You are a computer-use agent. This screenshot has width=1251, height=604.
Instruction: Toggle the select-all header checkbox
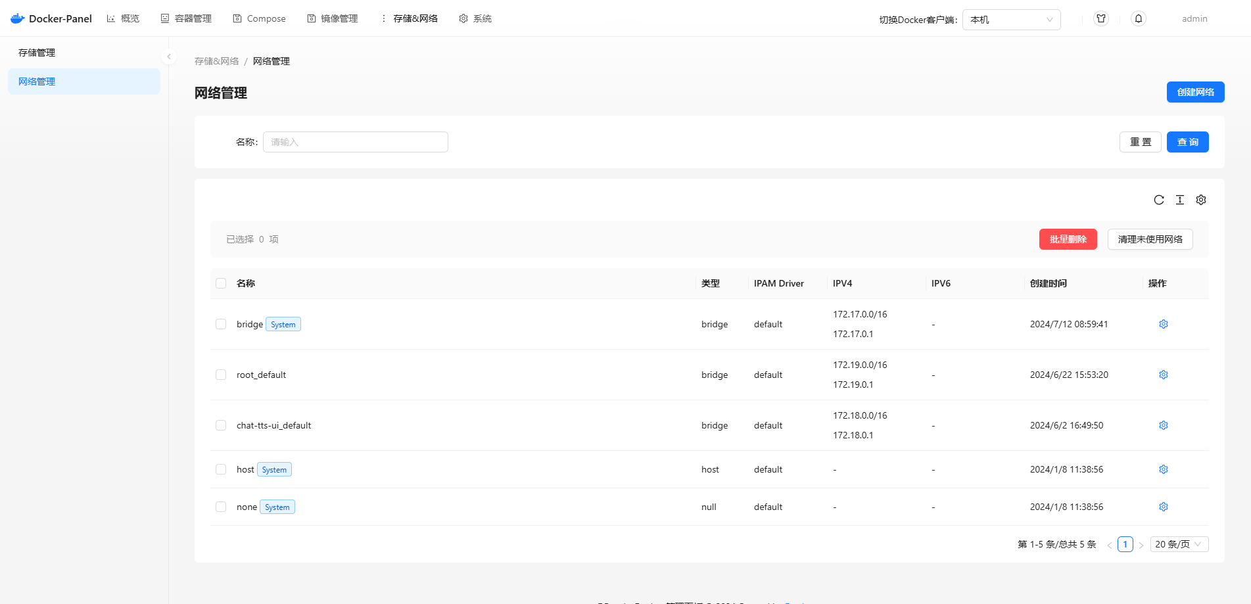221,283
